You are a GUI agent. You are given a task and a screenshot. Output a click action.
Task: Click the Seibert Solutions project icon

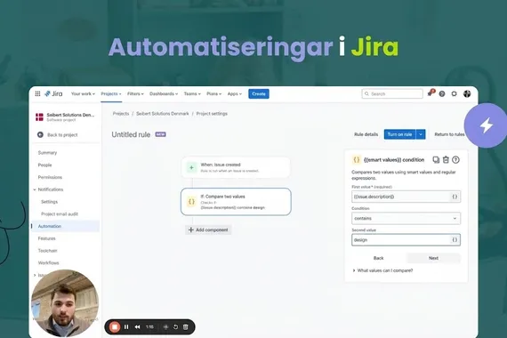coord(39,117)
